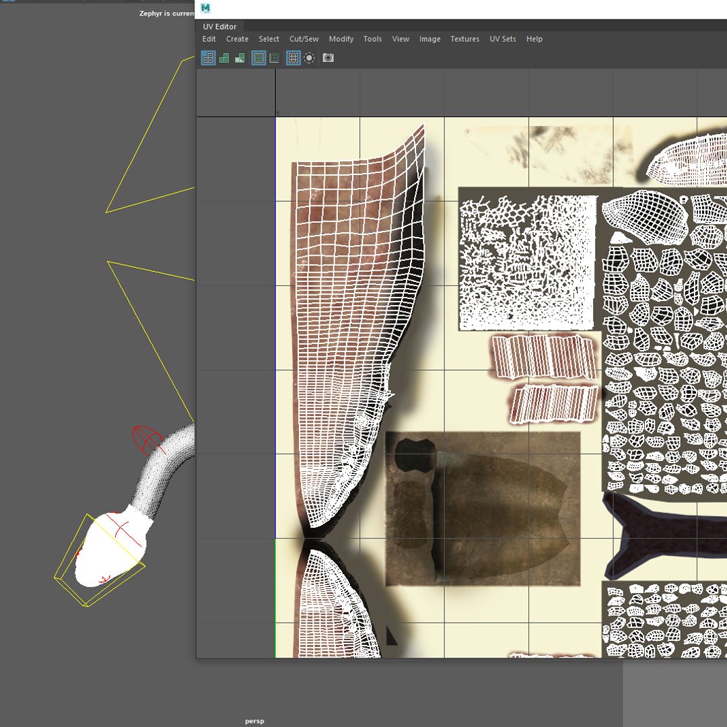Toggle the texture image display icon
The width and height of the screenshot is (727, 727).
click(258, 58)
